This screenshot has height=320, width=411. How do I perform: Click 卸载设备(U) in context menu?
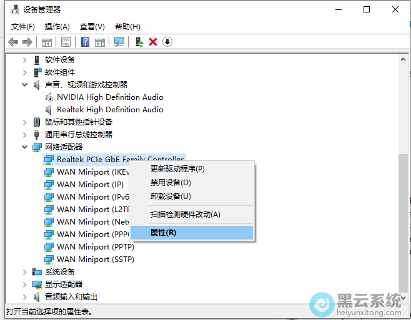[171, 196]
